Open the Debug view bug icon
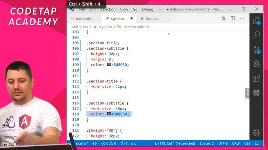Screen dimensions: 268x150 point(256,64)
